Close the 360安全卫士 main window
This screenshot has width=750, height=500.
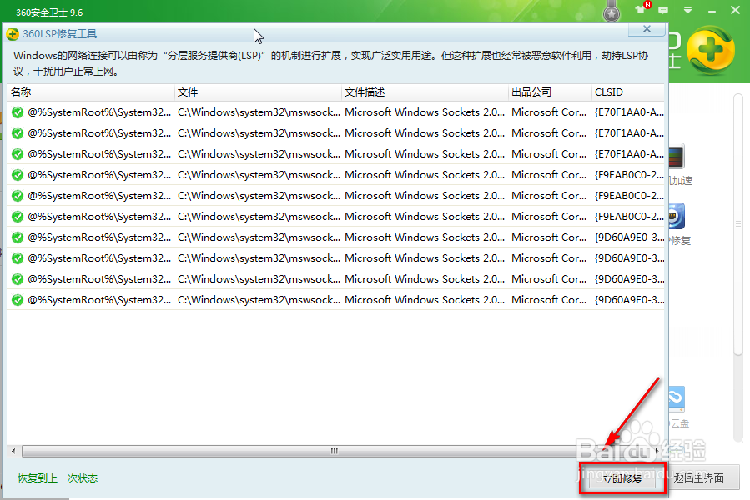(735, 10)
